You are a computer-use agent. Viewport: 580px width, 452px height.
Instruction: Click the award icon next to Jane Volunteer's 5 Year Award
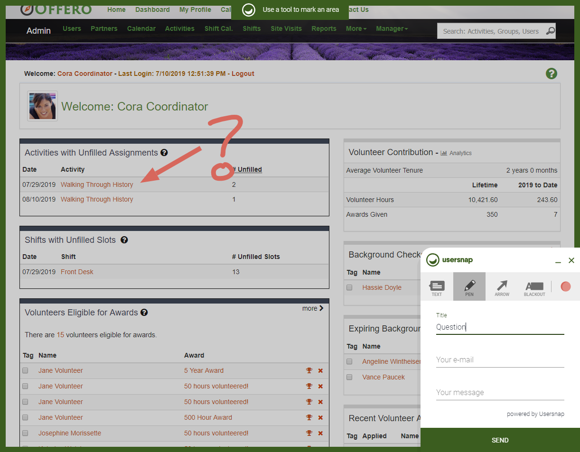309,370
